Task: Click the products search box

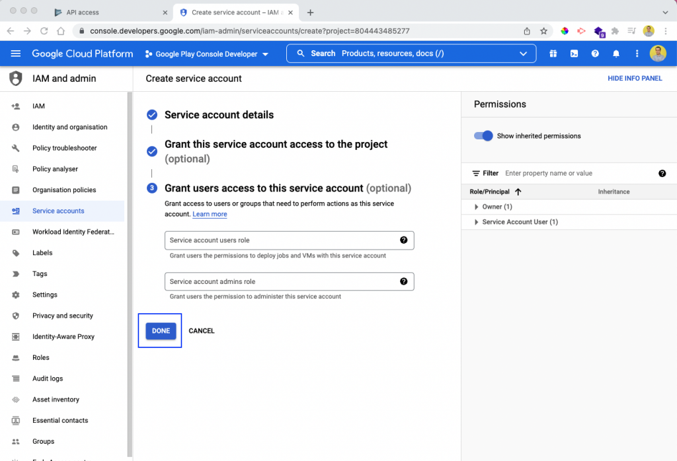Action: point(411,53)
